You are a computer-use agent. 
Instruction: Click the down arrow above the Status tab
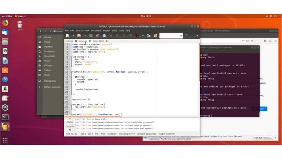tap(70, 119)
